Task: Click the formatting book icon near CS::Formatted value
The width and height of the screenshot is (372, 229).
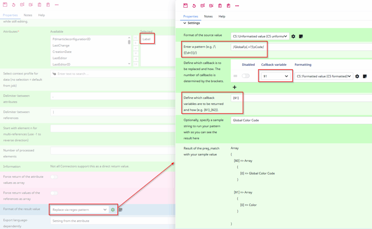Action: pos(365,76)
